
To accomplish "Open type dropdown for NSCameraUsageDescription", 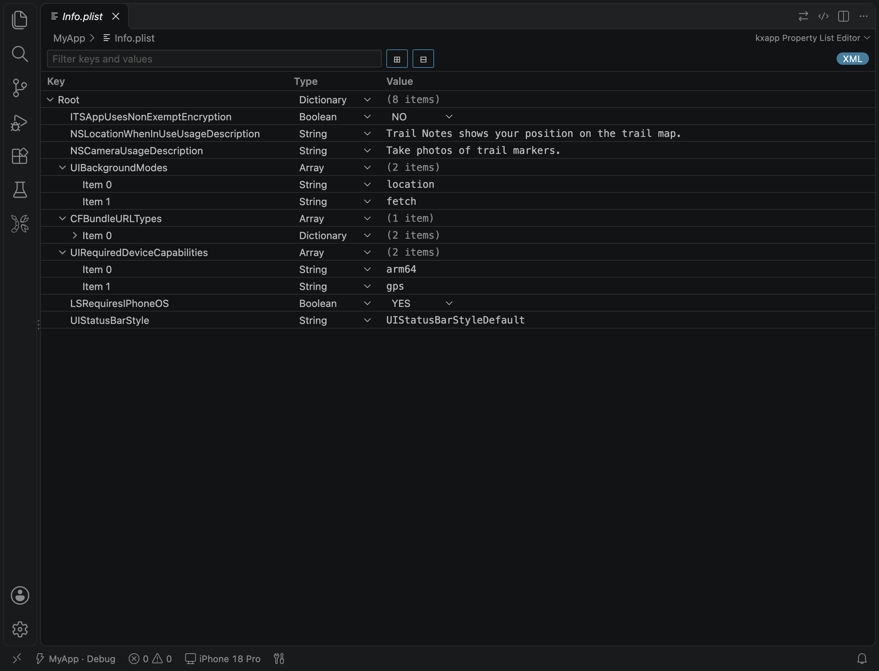I will (335, 150).
